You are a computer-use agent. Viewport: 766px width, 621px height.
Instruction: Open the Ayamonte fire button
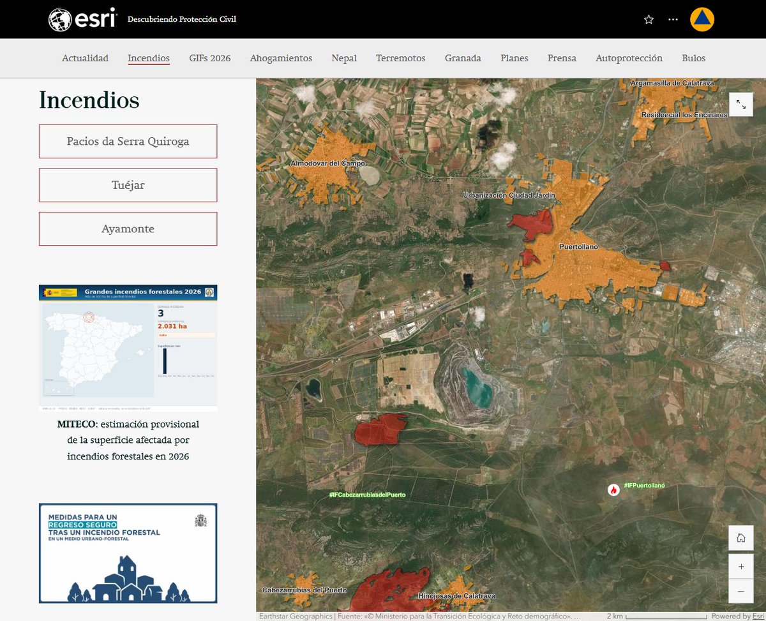[x=128, y=228]
